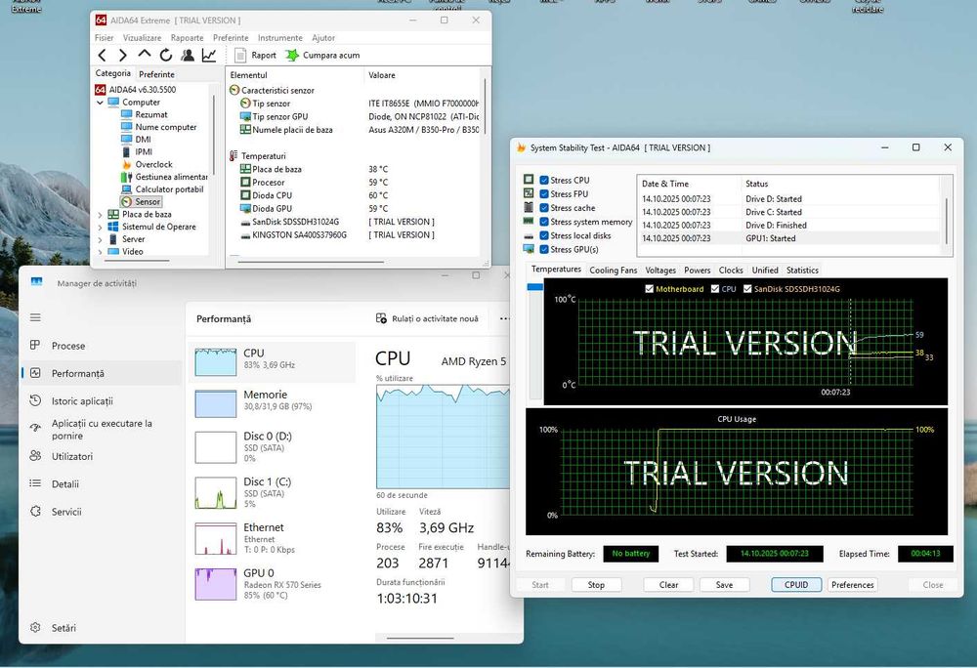The image size is (977, 668).
Task: Collapse the Computer tree node
Action: pyautogui.click(x=100, y=103)
